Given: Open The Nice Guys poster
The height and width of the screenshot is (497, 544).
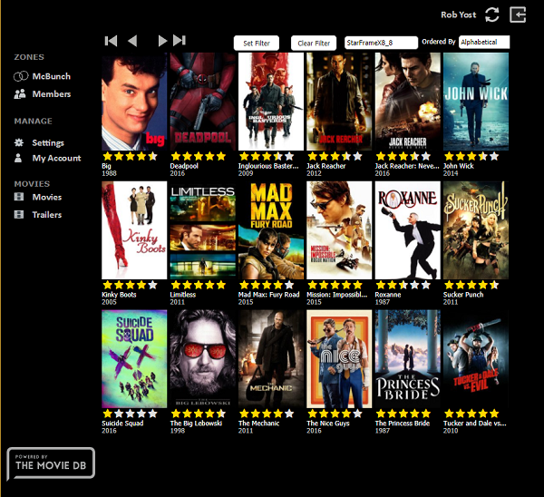Looking at the screenshot, I should click(339, 359).
